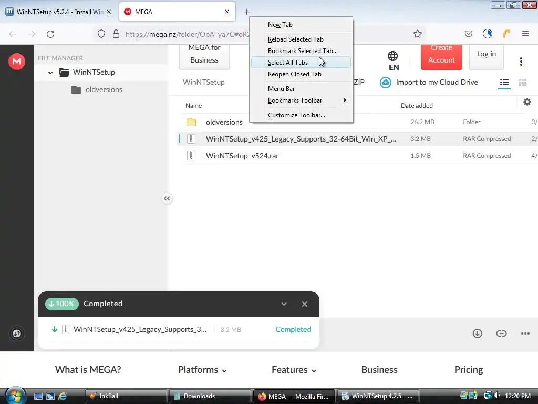This screenshot has height=404, width=538.
Task: Close the WinNTSetup v5.2.4 tab
Action: tap(108, 12)
